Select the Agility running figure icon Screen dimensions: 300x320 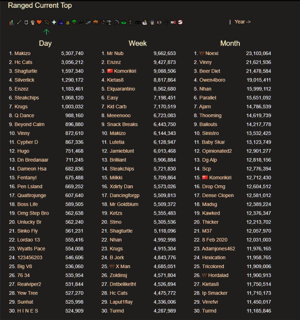click(130, 23)
